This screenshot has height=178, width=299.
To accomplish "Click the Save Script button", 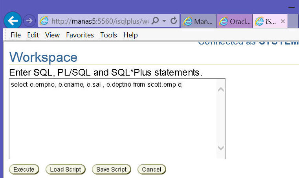I will pyautogui.click(x=111, y=169).
